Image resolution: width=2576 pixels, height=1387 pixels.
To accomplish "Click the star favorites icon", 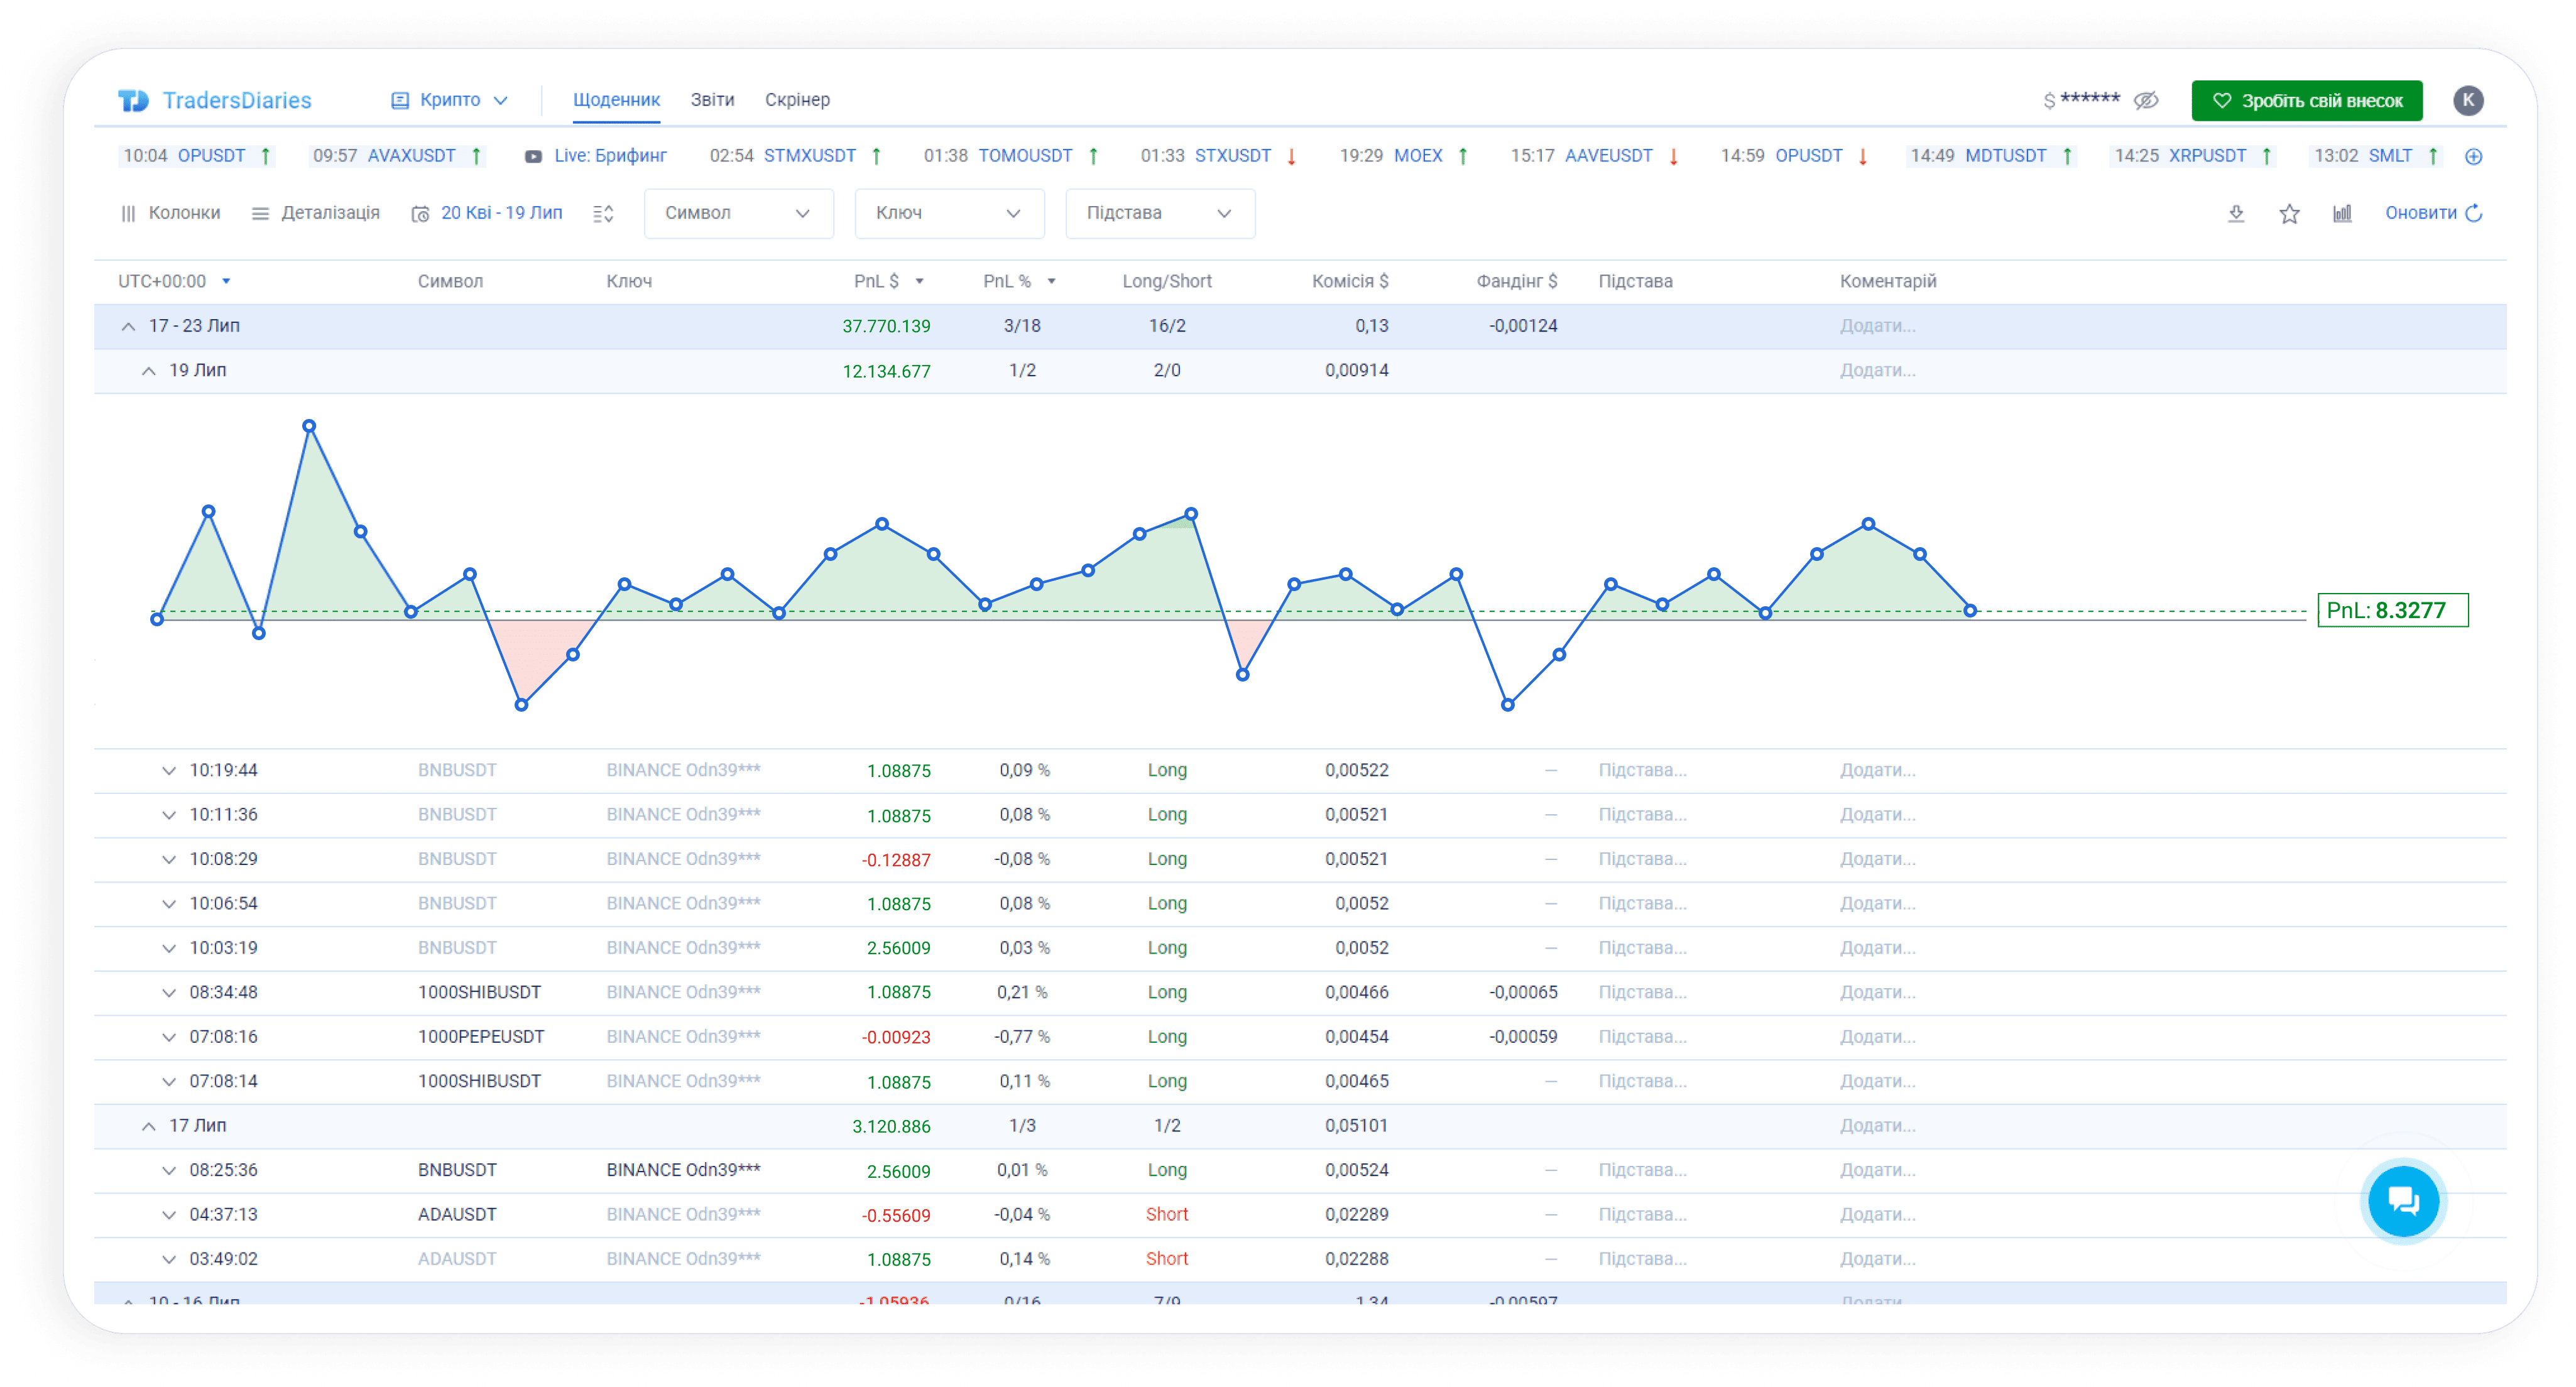I will 2289,213.
